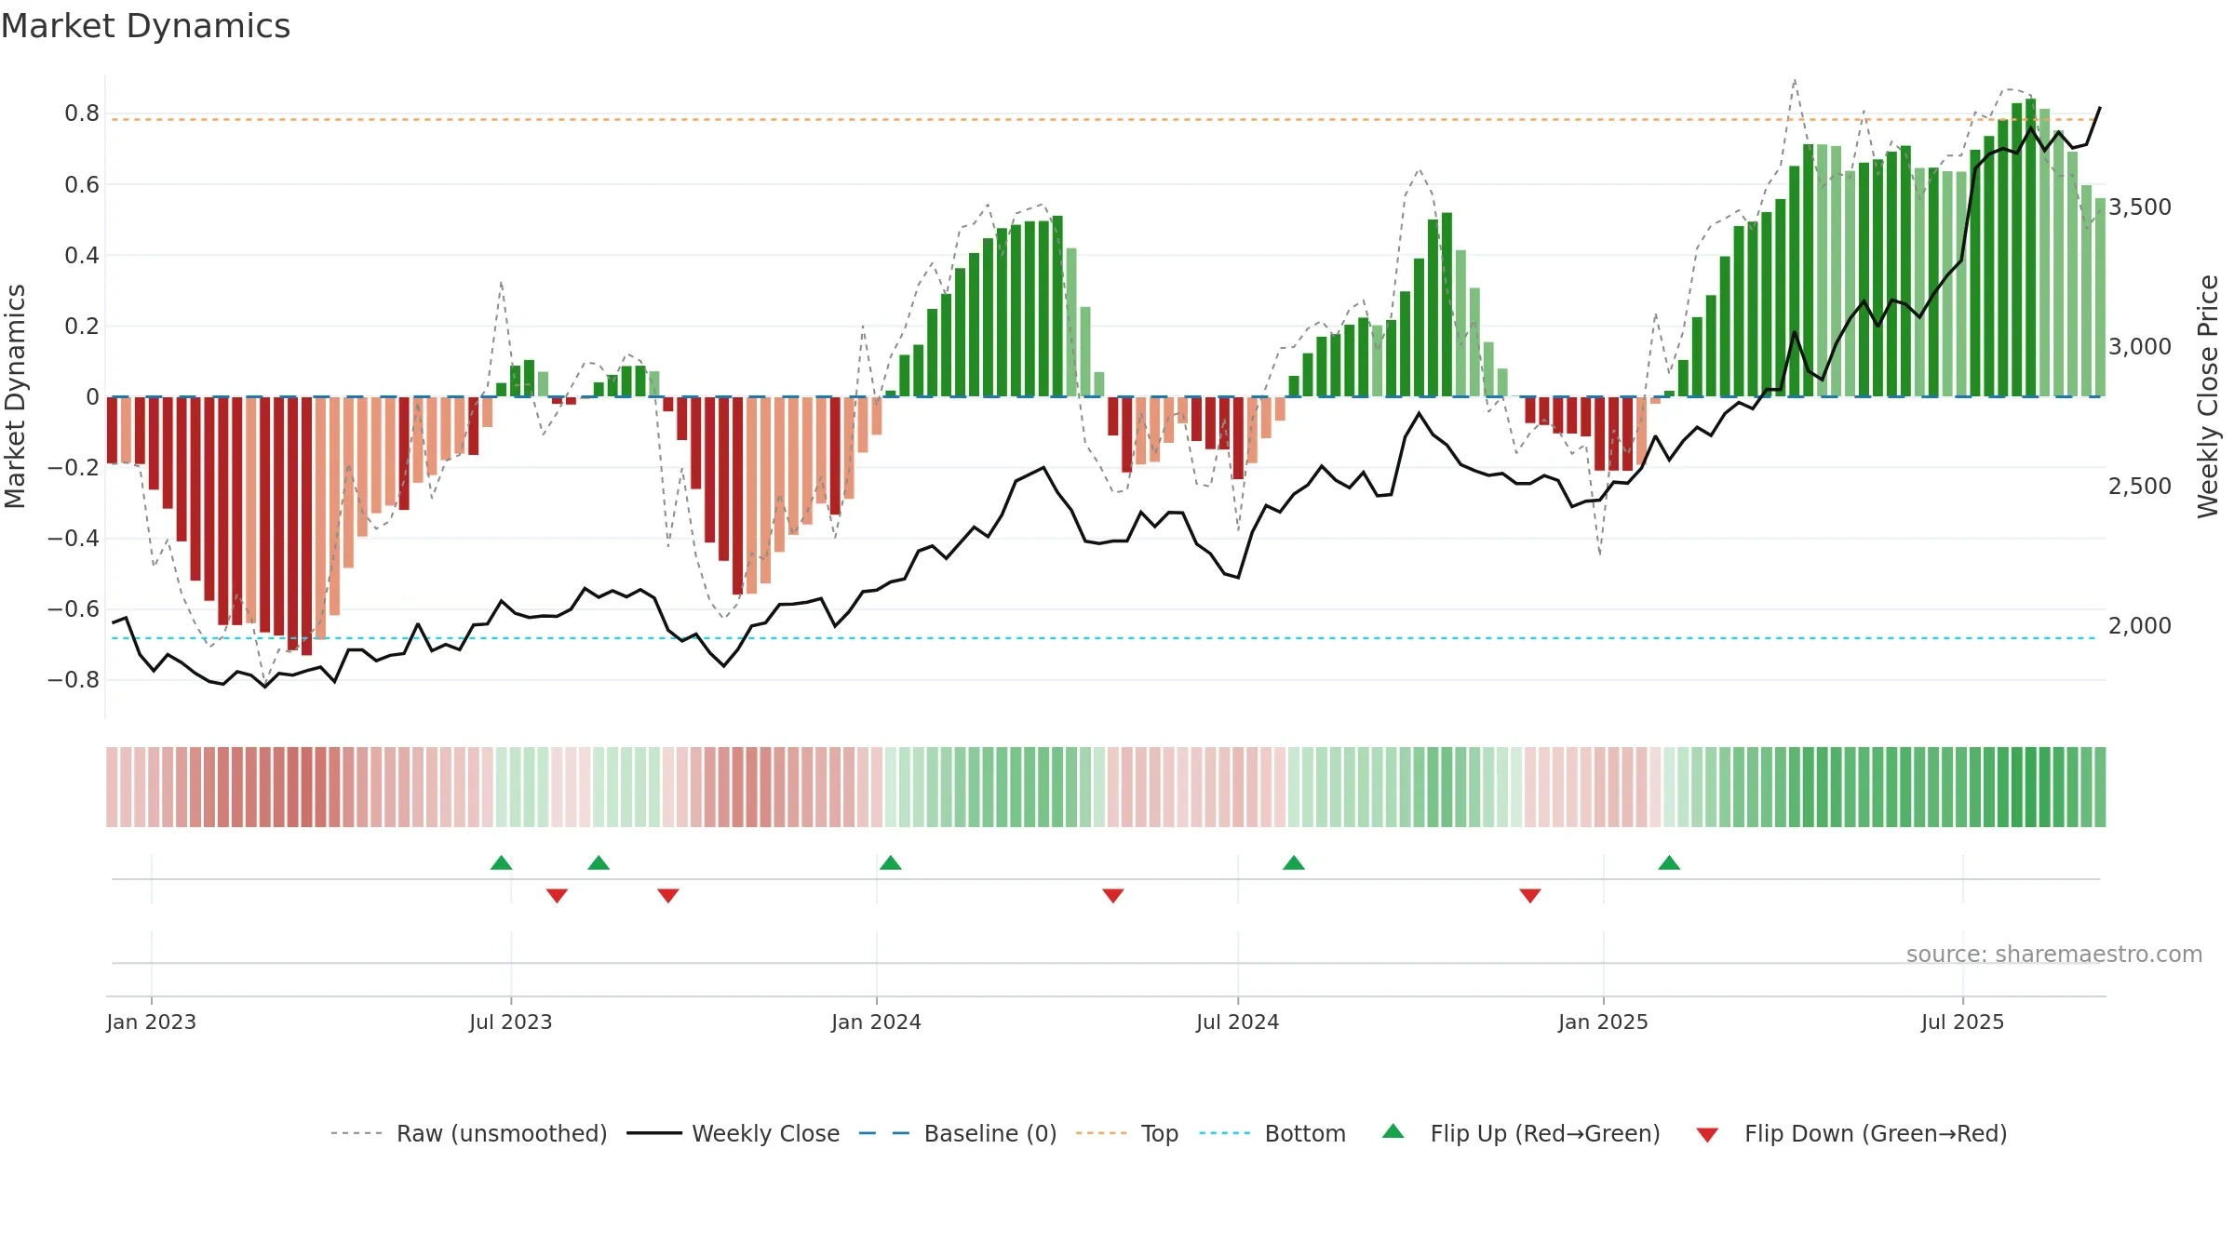The height and width of the screenshot is (1256, 2234).
Task: Click the vertical Market Dynamics axis title
Action: tap(15, 396)
